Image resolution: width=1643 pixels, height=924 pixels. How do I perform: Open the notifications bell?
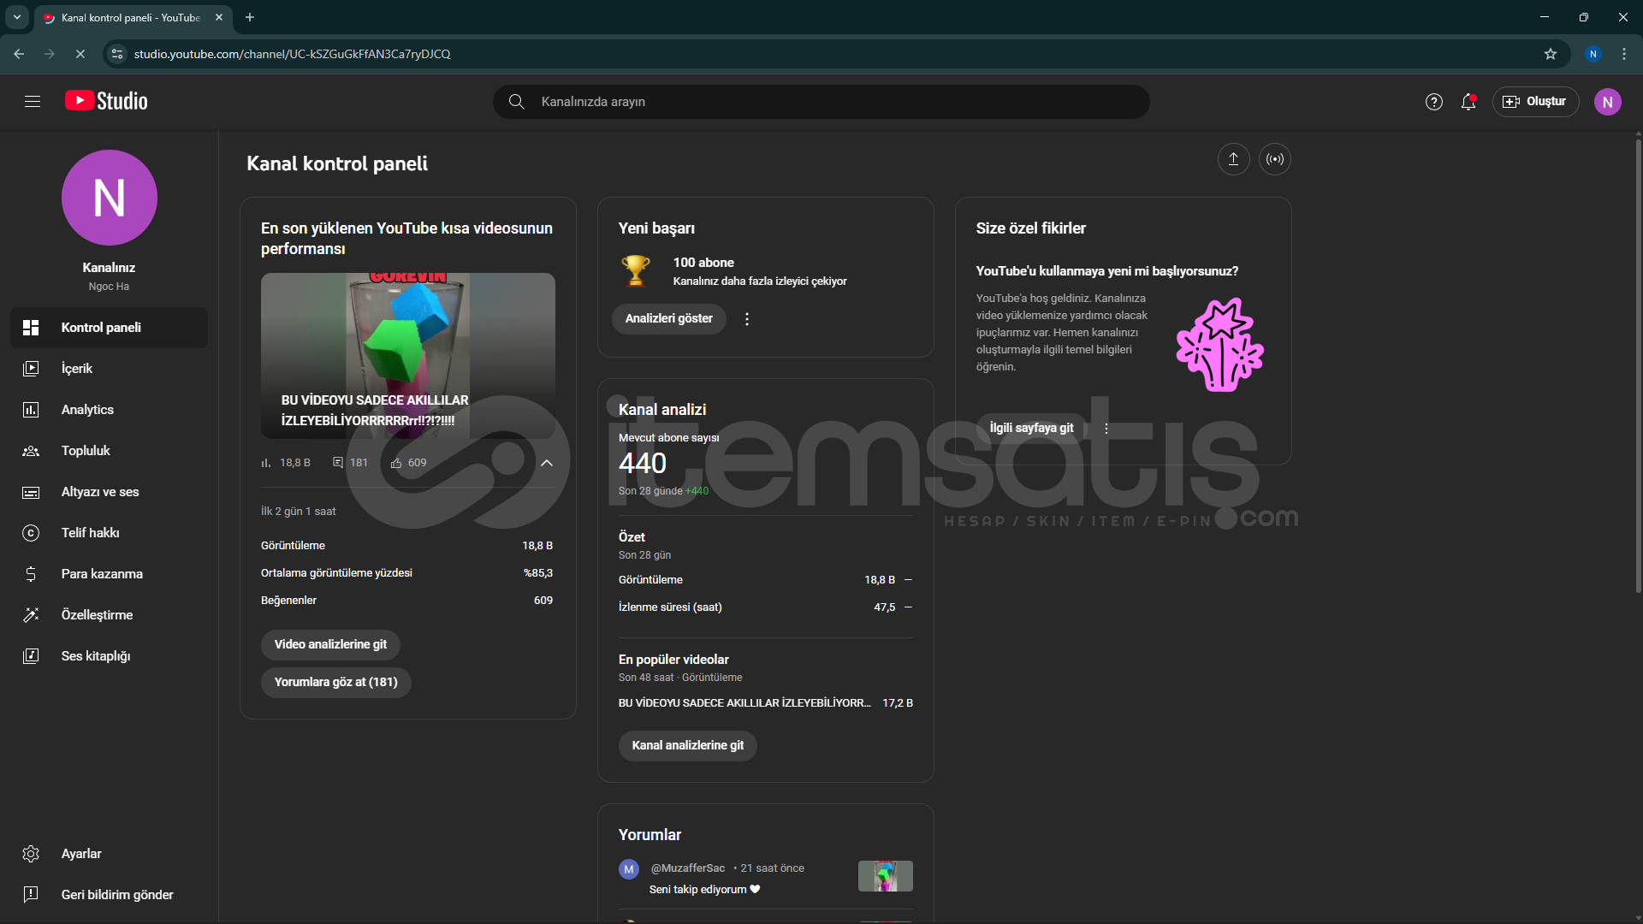click(x=1468, y=102)
